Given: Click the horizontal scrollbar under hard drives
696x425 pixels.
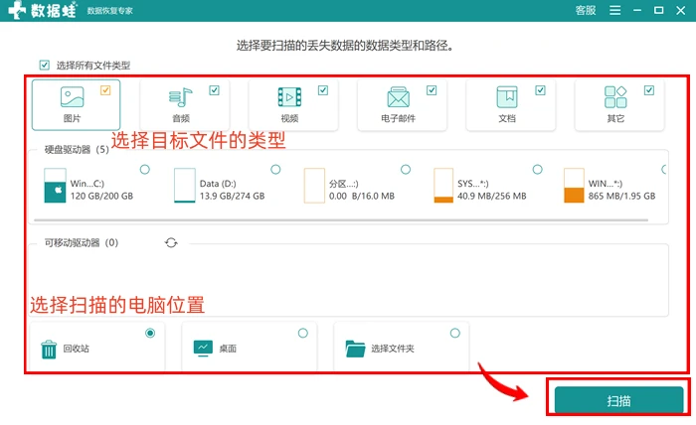Looking at the screenshot, I should [341, 219].
